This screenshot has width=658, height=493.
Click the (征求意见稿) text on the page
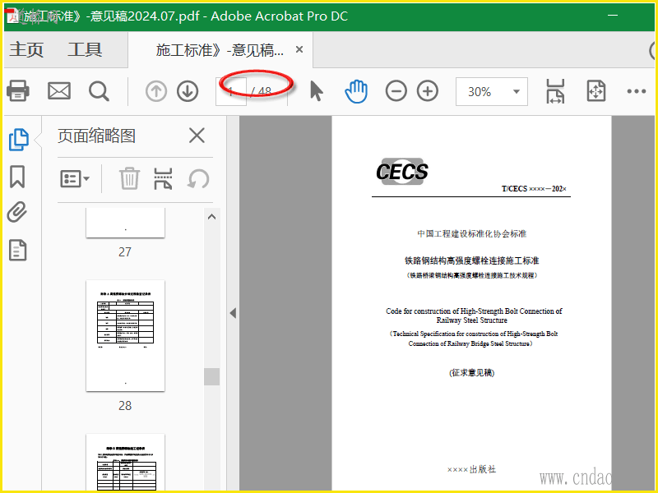(471, 373)
